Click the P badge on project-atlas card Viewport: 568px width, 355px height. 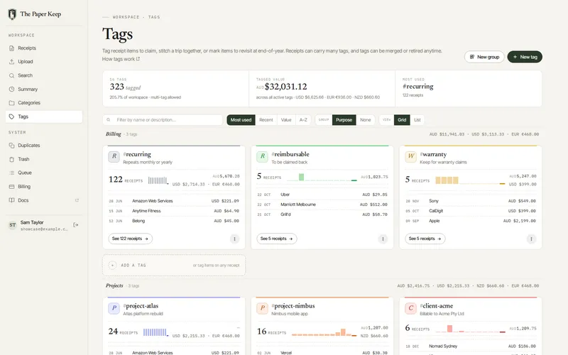(x=114, y=308)
